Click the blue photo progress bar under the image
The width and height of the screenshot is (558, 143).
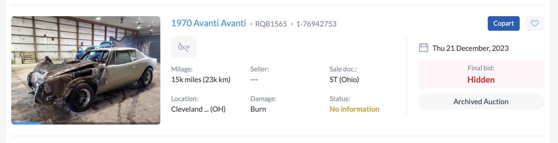[26, 123]
